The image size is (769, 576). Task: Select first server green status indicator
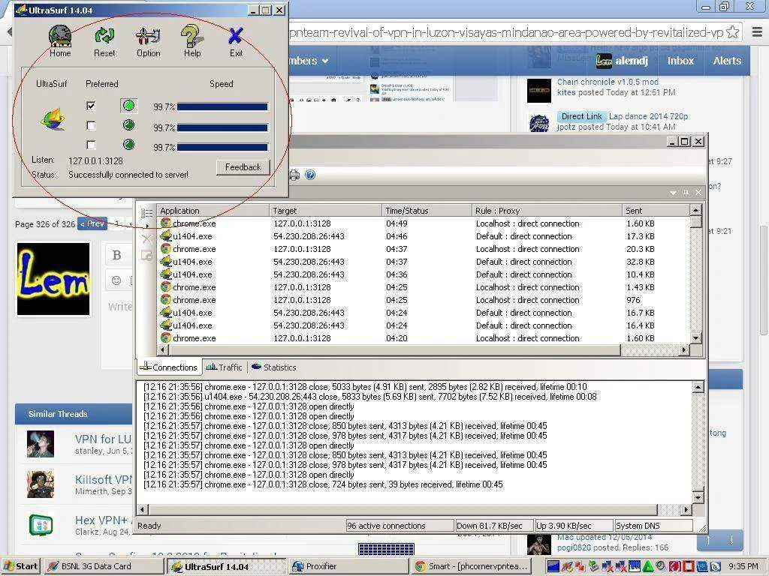[x=128, y=106]
